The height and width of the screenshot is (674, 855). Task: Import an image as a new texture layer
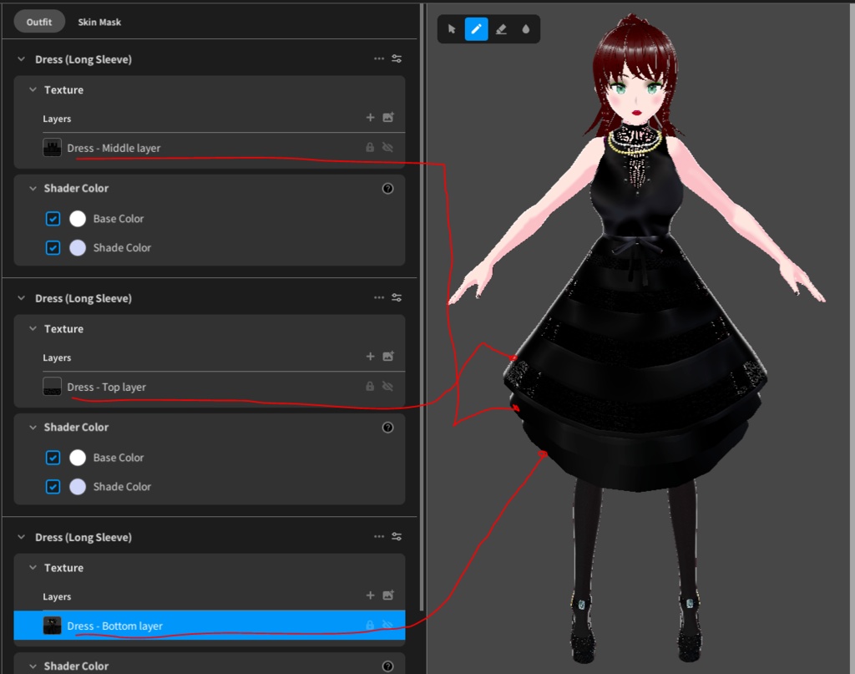pyautogui.click(x=387, y=118)
